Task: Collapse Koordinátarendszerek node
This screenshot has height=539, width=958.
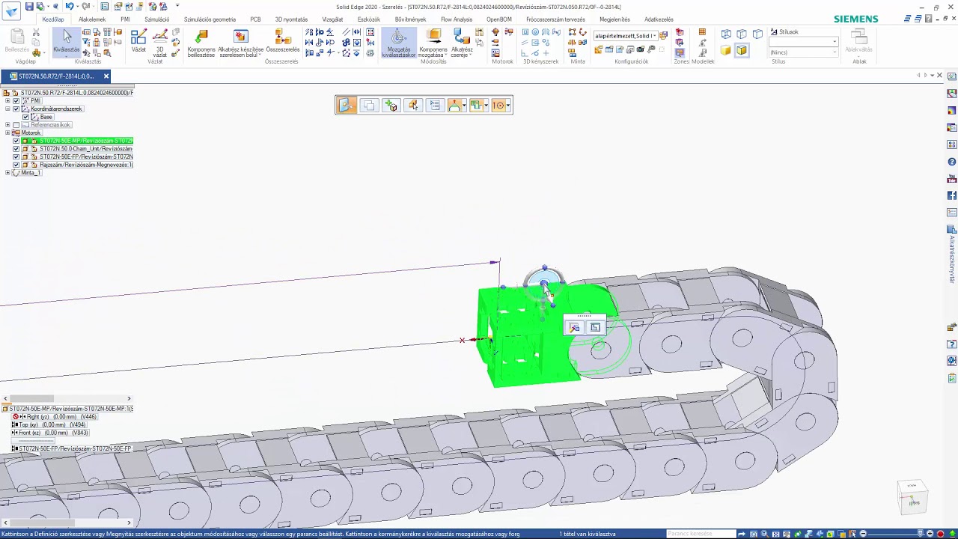Action: coord(7,109)
